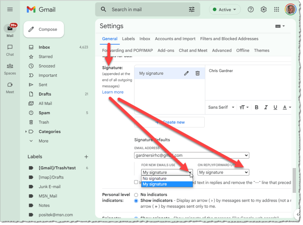Image resolution: width=303 pixels, height=225 pixels.
Task: Expand the email address dropdown
Action: tap(191, 155)
